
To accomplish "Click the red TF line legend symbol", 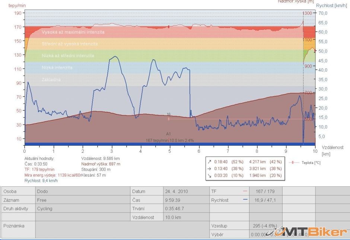I will (245, 191).
